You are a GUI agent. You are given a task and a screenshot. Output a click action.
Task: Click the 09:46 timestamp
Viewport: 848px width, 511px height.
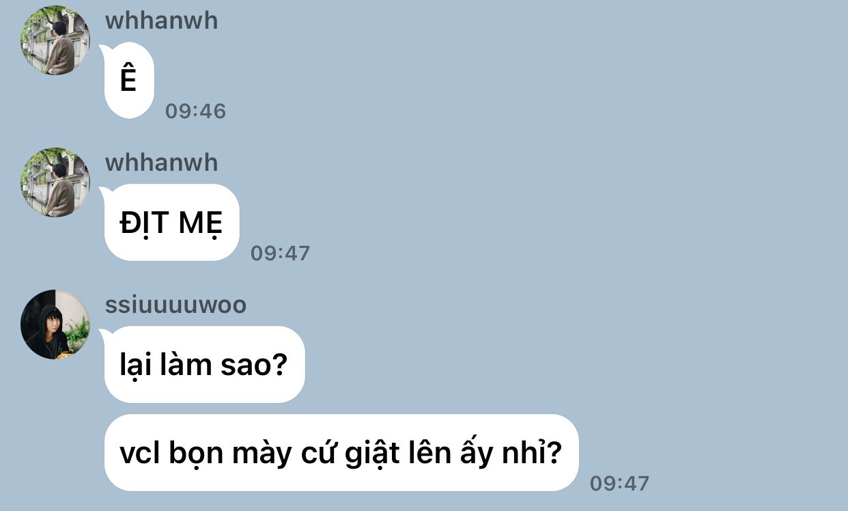click(x=195, y=111)
